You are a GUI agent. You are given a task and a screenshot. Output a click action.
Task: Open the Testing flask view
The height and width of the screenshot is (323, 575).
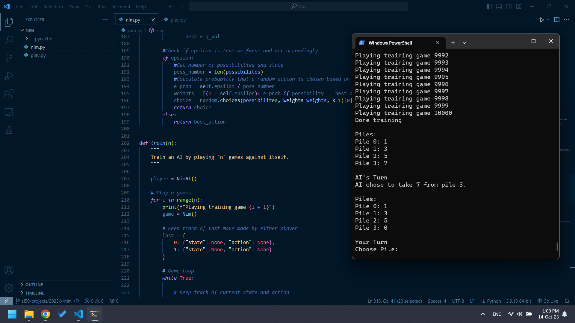coord(9,130)
